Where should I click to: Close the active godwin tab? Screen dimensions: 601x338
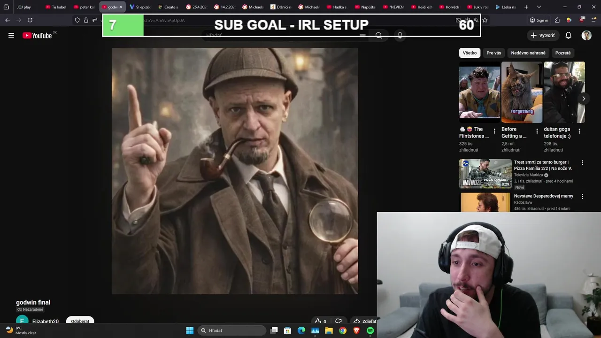(121, 7)
